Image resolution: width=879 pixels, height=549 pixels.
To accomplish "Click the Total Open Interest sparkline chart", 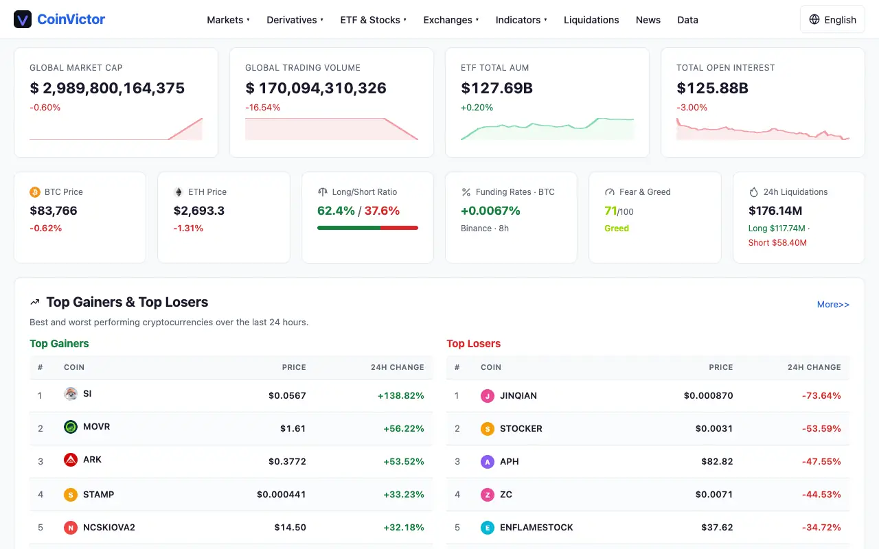I will tap(763, 129).
